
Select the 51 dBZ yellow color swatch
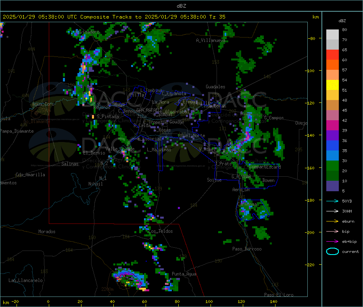tap(332, 85)
